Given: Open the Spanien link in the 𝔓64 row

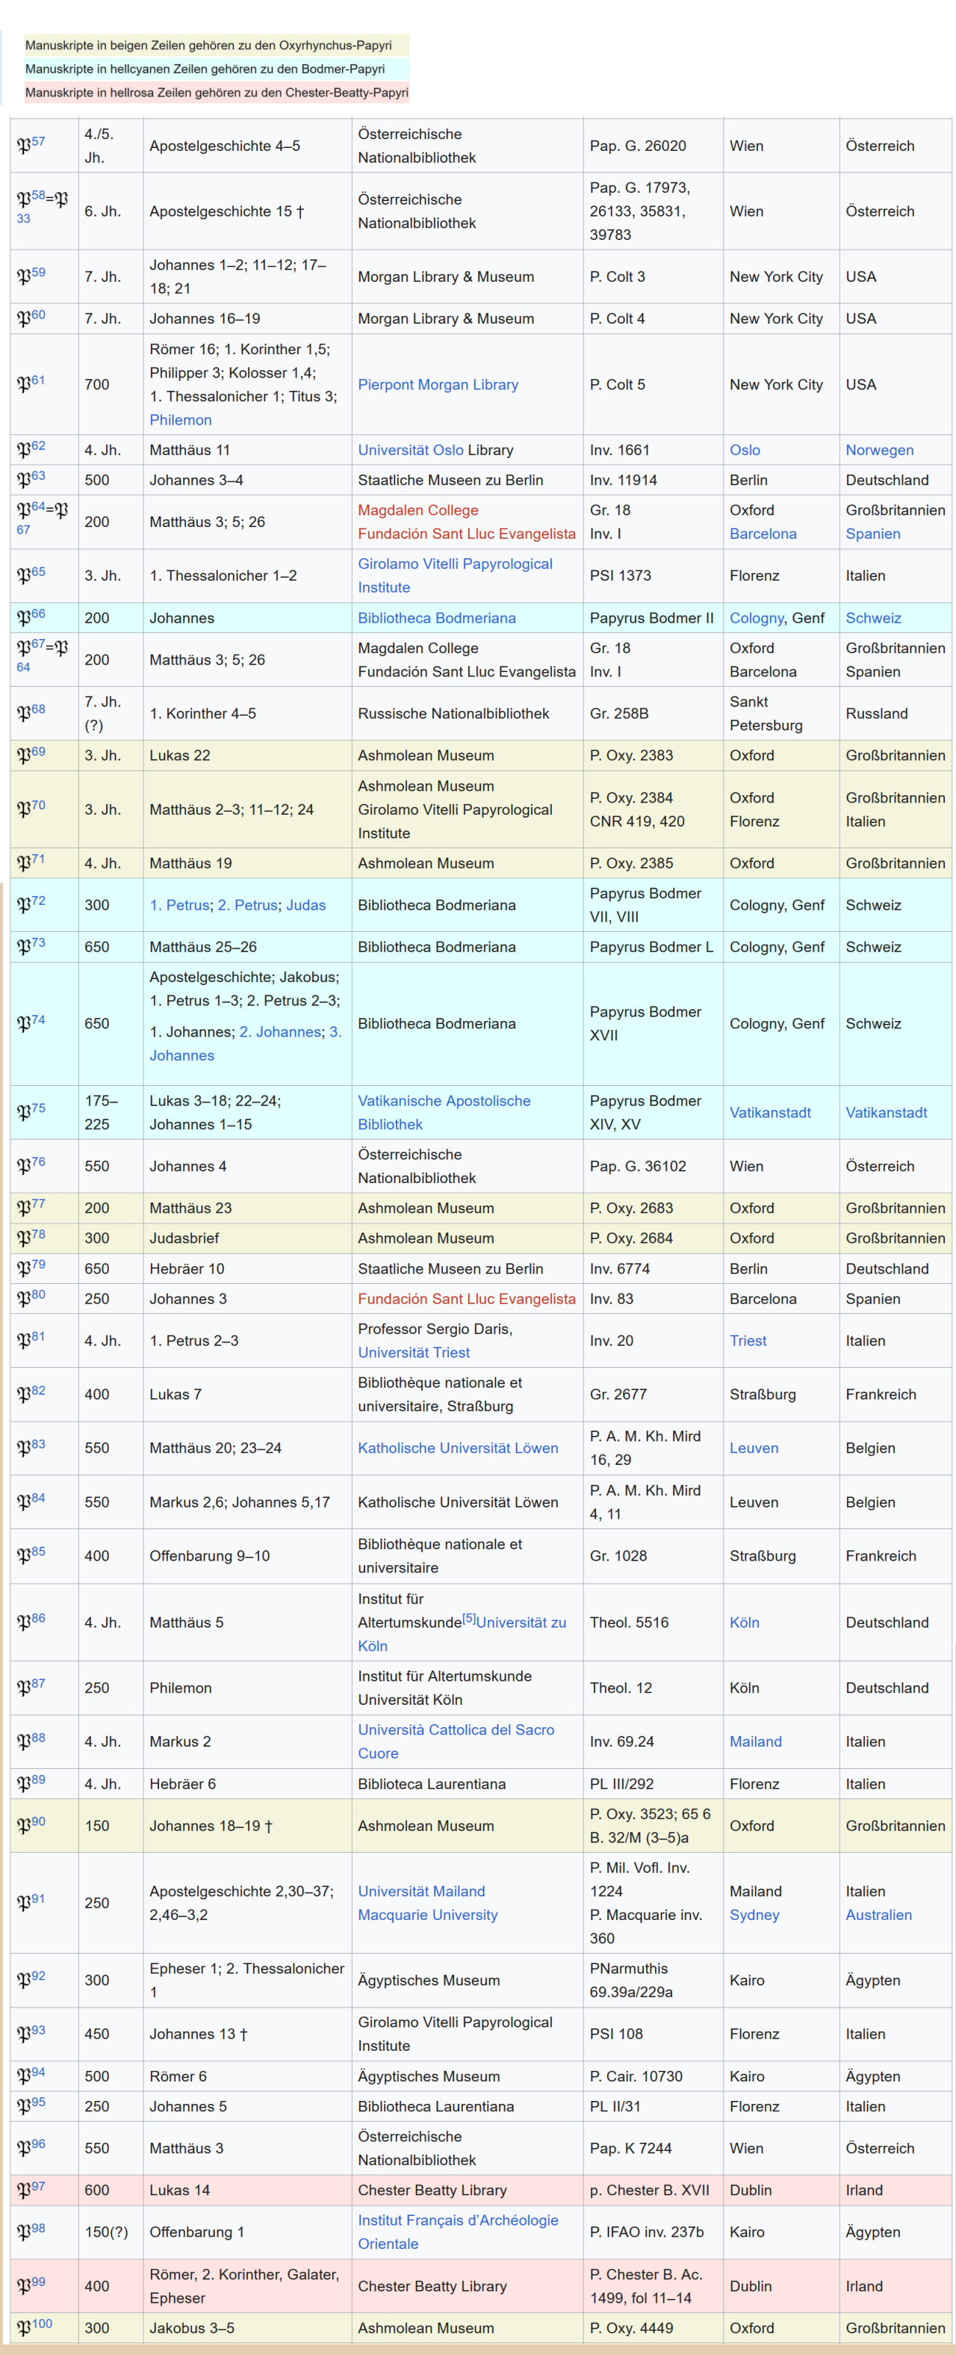Looking at the screenshot, I should point(873,534).
